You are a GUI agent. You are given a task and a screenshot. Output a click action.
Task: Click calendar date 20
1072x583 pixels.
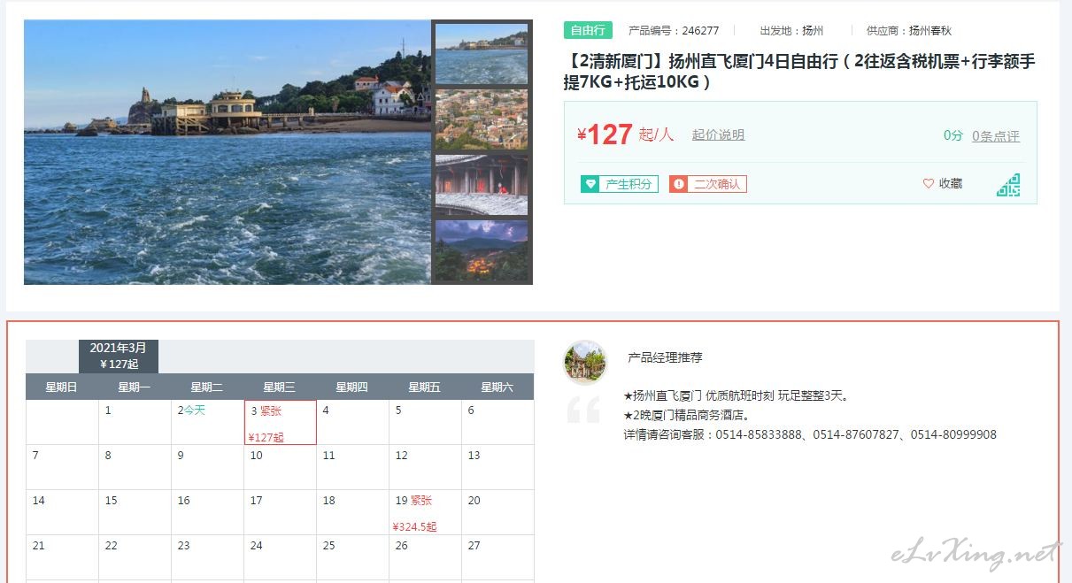tap(498, 513)
